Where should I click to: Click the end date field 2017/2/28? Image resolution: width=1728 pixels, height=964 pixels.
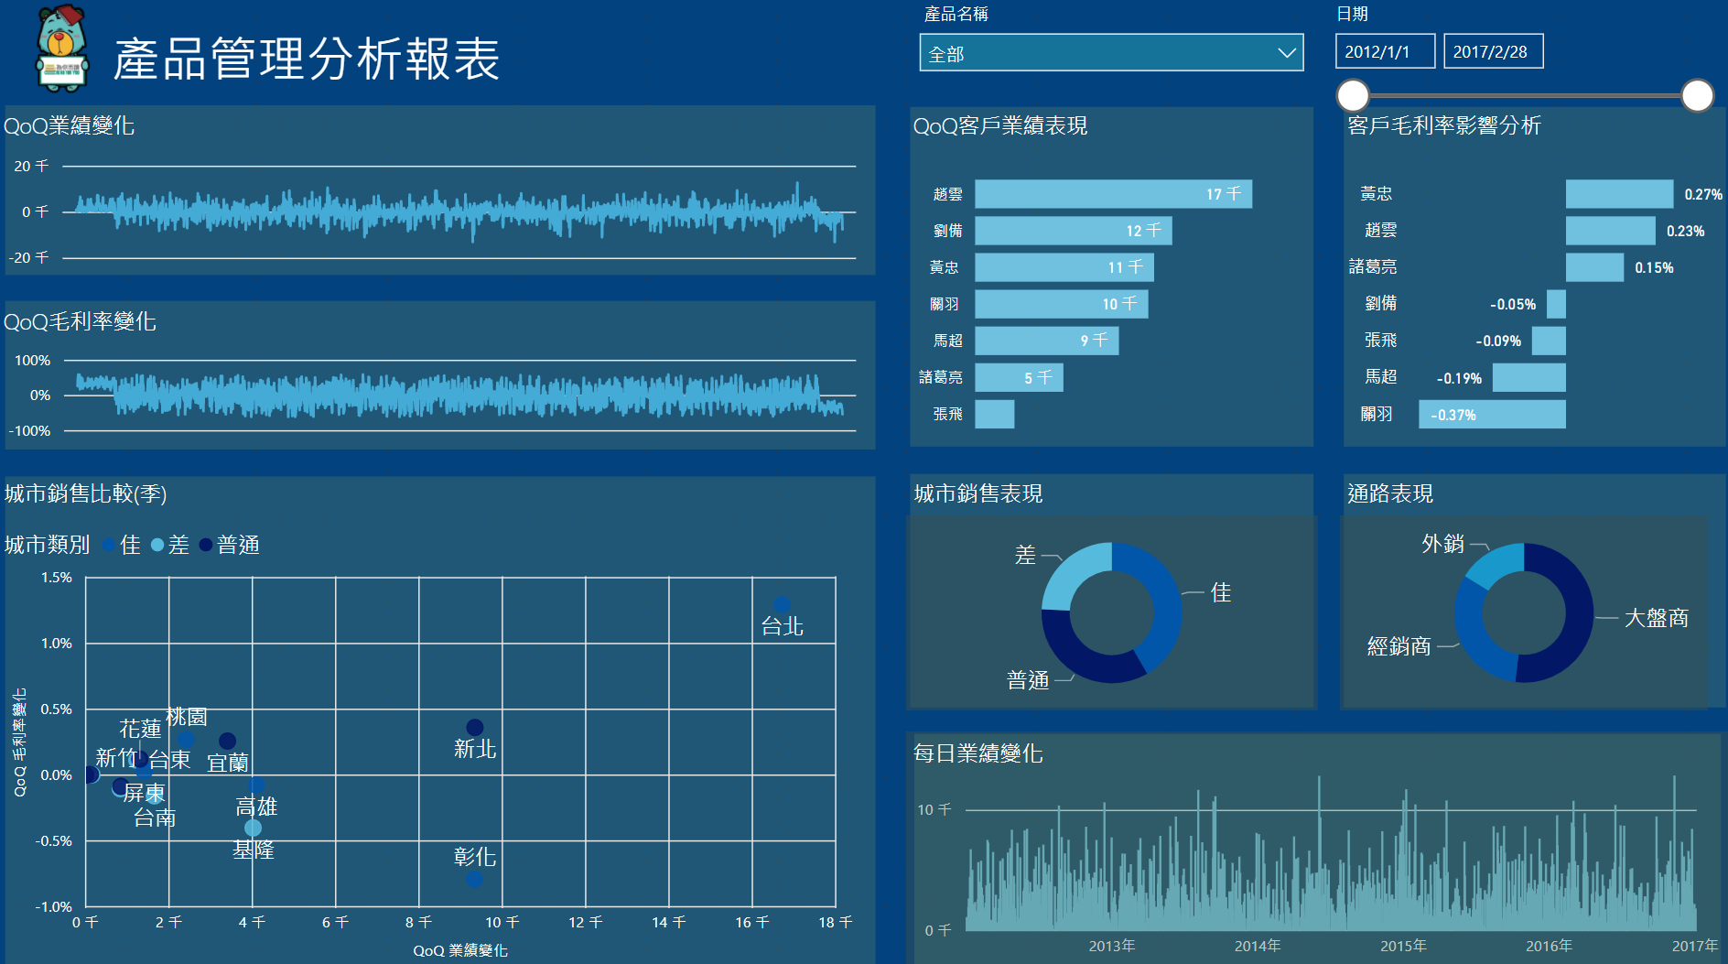click(1492, 52)
